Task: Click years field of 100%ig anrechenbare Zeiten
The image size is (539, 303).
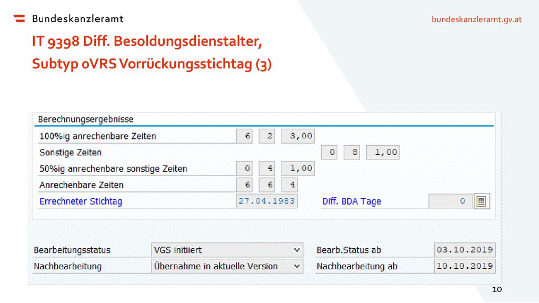Action: (x=244, y=136)
